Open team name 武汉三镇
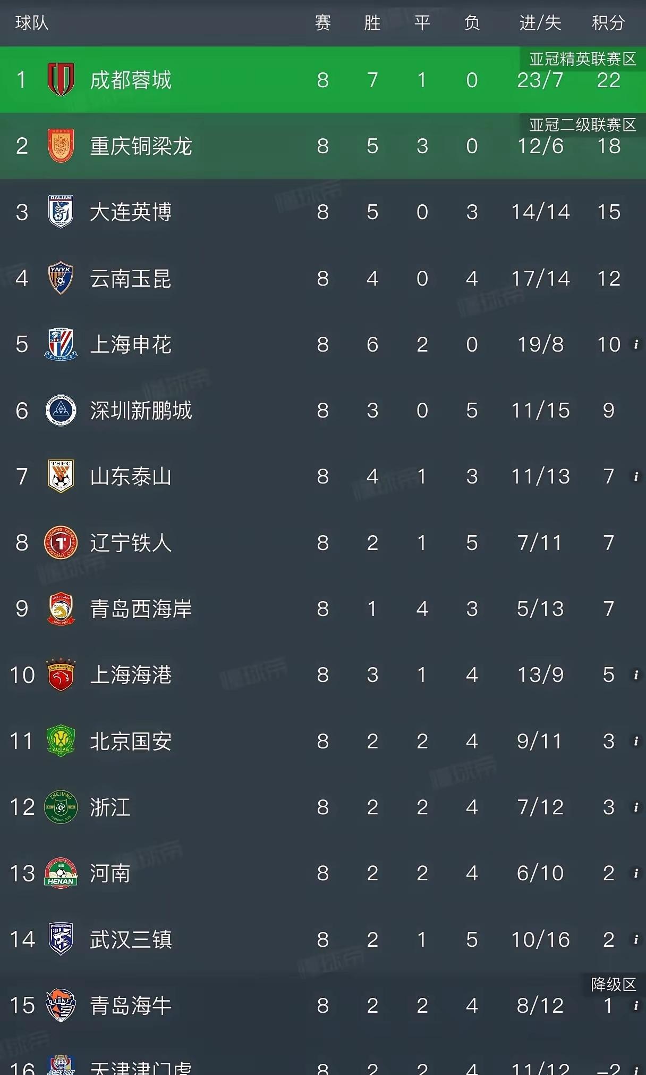646x1075 pixels. point(131,939)
